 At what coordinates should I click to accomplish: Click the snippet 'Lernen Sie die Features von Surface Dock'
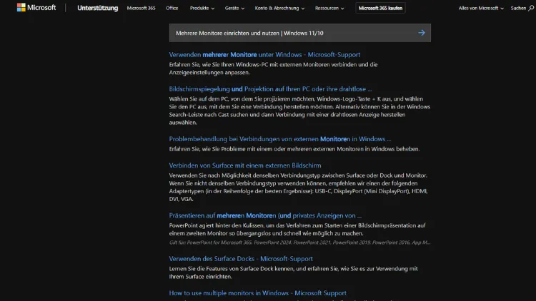(293, 272)
